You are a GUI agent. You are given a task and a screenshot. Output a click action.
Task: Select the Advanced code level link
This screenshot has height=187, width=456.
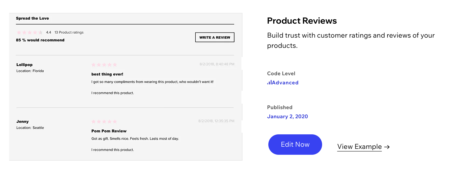click(285, 83)
